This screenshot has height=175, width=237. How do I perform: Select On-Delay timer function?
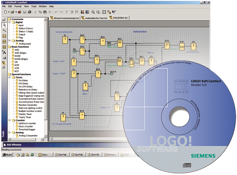pyautogui.click(x=23, y=80)
